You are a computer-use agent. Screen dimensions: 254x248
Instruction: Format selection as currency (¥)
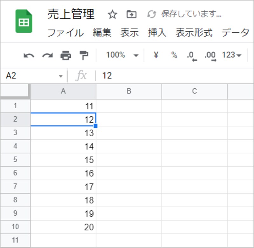tap(156, 55)
